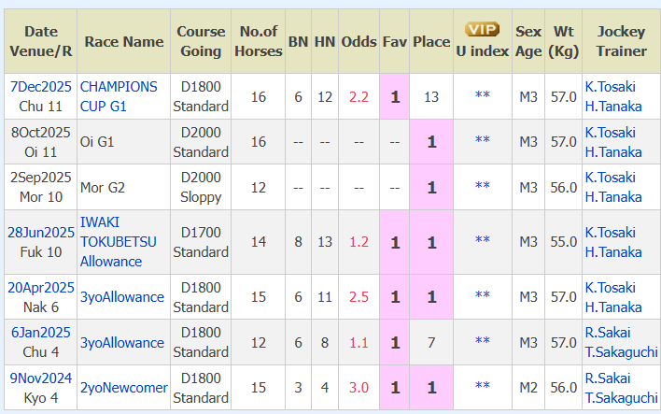Select the Place value 13
The height and width of the screenshot is (414, 661).
431,96
